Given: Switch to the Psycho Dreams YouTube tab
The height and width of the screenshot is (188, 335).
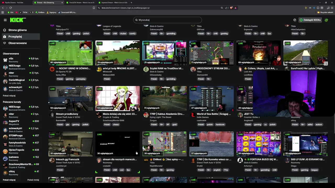Looking at the screenshot, I should pyautogui.click(x=16, y=3).
